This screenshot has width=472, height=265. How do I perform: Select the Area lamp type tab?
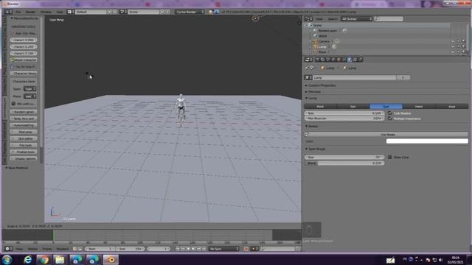[x=451, y=106]
